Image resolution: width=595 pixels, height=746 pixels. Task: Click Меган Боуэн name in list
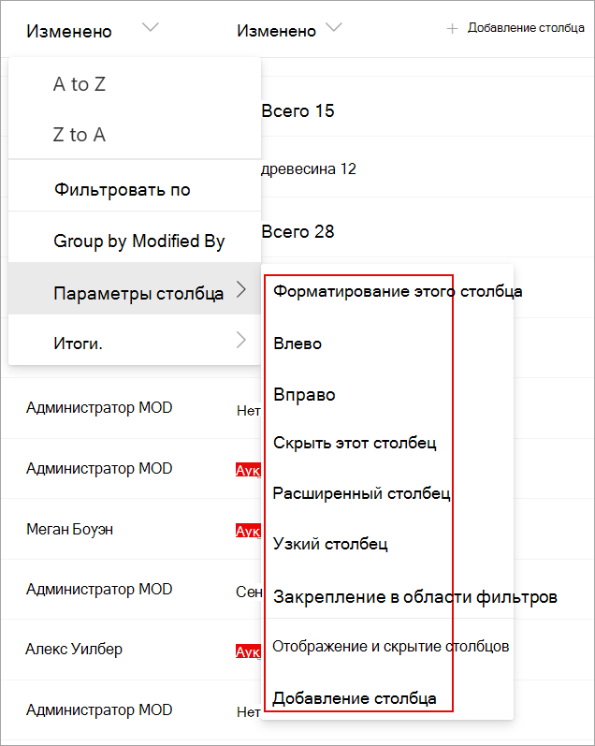(x=70, y=529)
